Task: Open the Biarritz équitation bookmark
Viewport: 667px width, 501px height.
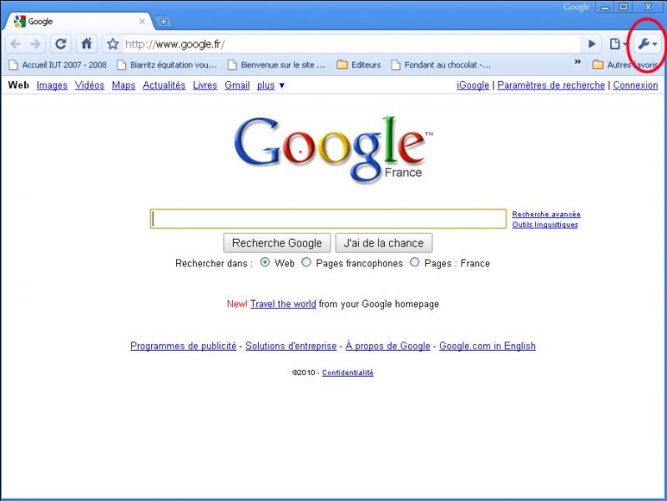Action: tap(167, 64)
